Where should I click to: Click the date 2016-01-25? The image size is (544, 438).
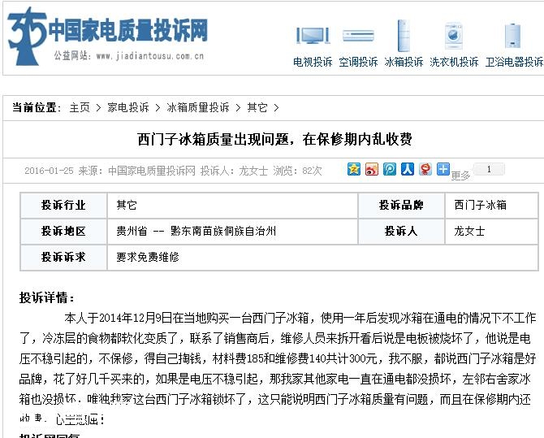click(x=49, y=171)
